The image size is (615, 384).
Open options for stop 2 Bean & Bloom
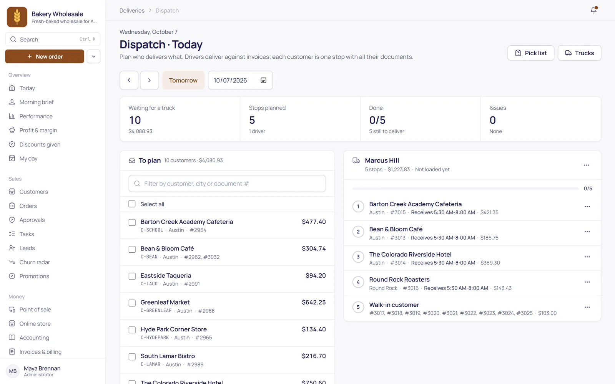[587, 232]
